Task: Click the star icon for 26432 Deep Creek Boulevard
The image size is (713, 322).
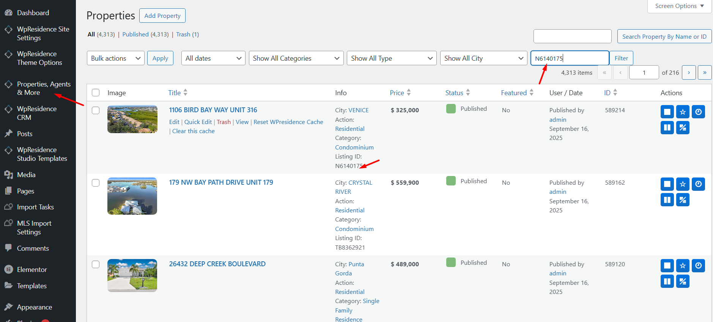Action: (x=683, y=266)
